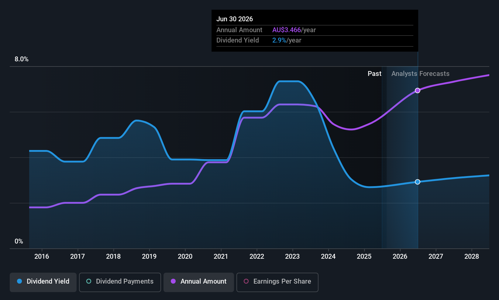
Task: Click the 2.9% dividend yield value
Action: [x=279, y=40]
